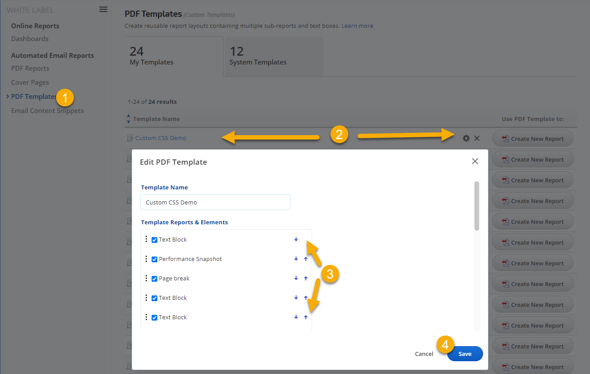Open Email Content Snippets in sidebar
The width and height of the screenshot is (590, 374).
click(47, 111)
